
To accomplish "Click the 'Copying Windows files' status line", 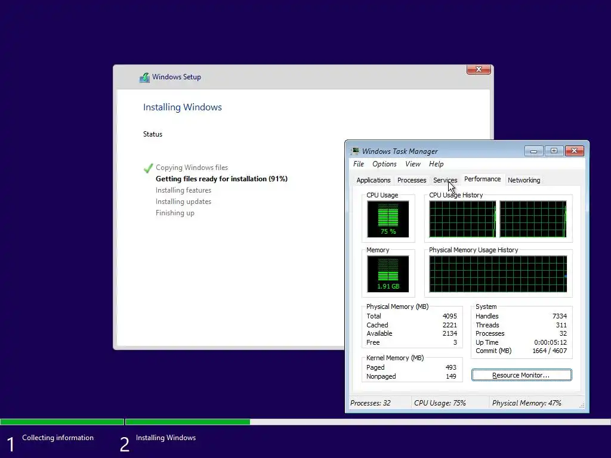I will 192,168.
